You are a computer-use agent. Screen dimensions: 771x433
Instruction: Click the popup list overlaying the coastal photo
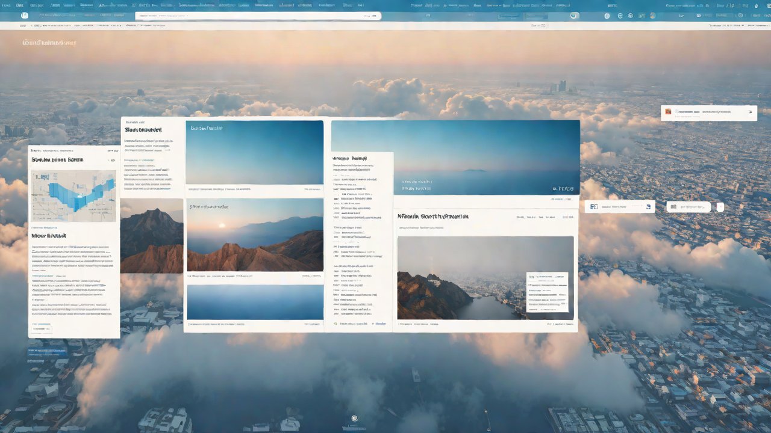pyautogui.click(x=547, y=292)
